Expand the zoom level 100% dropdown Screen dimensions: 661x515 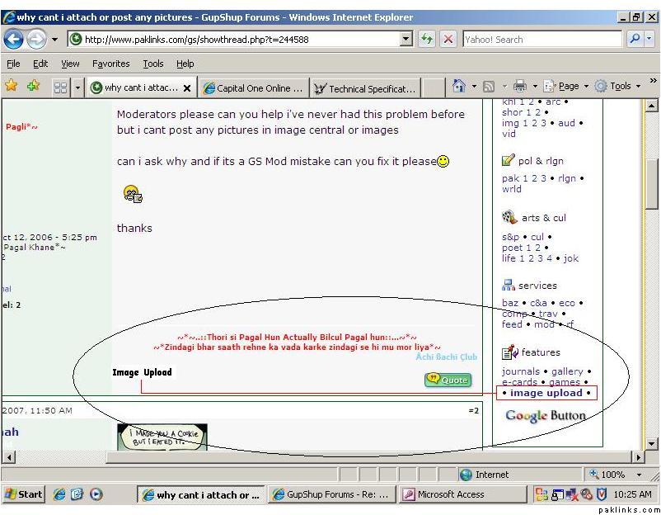(x=639, y=475)
